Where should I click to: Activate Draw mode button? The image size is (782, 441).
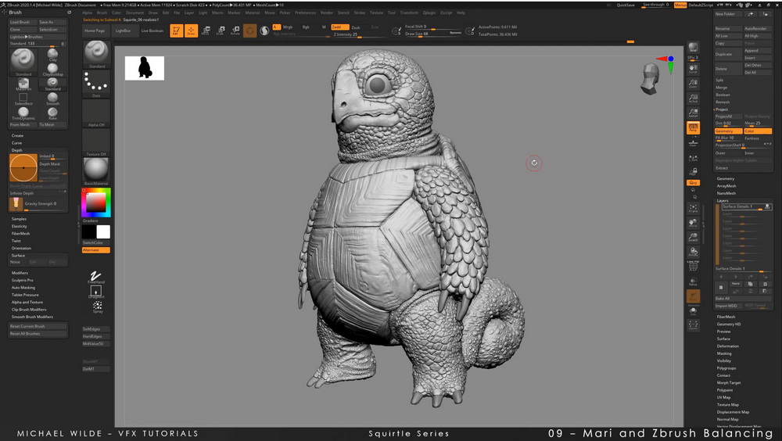[191, 30]
